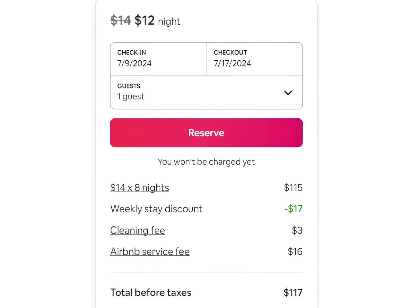Click the '1 guest' guests field
Viewport: 411px width, 308px height.
[x=130, y=96]
